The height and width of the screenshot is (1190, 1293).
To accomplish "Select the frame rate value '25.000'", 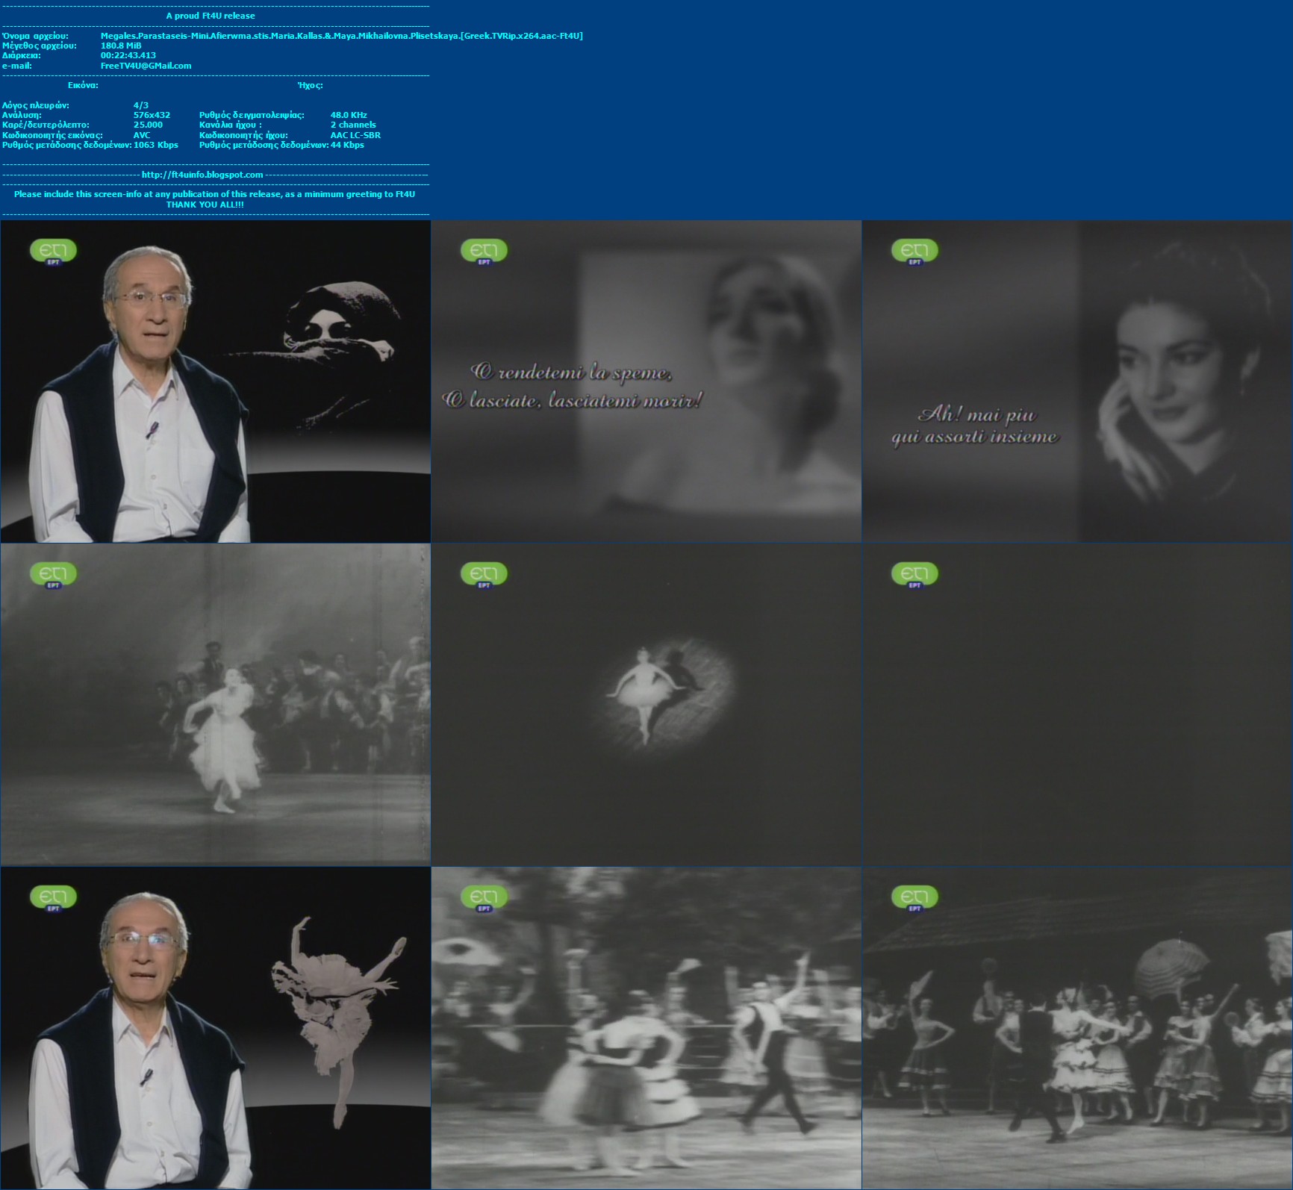I will [x=148, y=125].
